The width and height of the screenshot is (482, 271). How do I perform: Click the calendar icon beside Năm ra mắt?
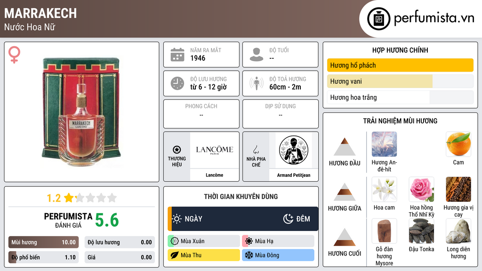[177, 55]
